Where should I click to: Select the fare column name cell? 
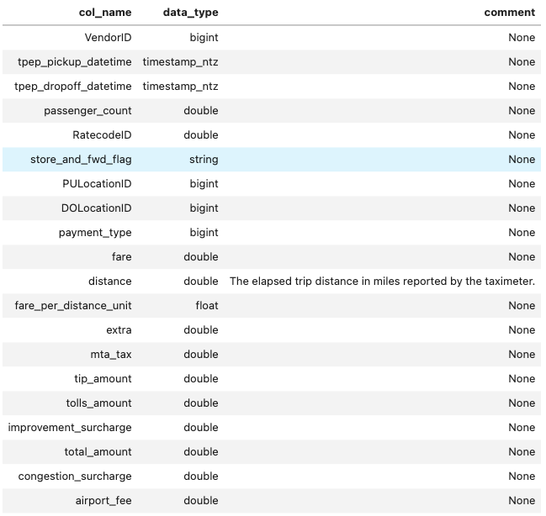coord(121,257)
